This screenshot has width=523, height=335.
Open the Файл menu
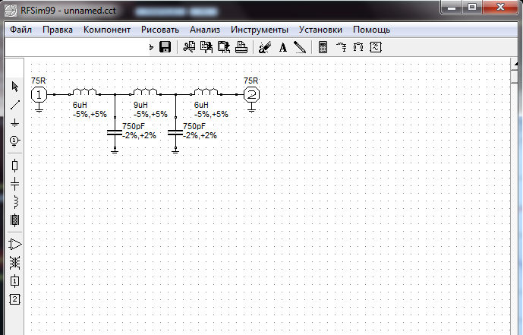(x=21, y=30)
